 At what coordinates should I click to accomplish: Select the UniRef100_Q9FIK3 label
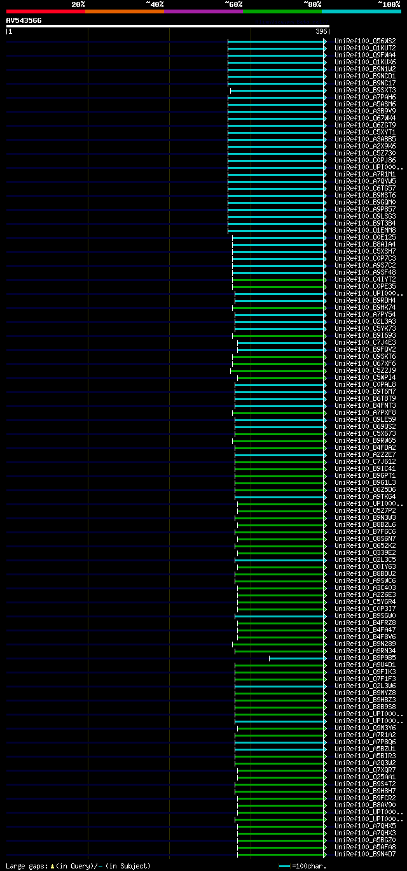pos(365,672)
